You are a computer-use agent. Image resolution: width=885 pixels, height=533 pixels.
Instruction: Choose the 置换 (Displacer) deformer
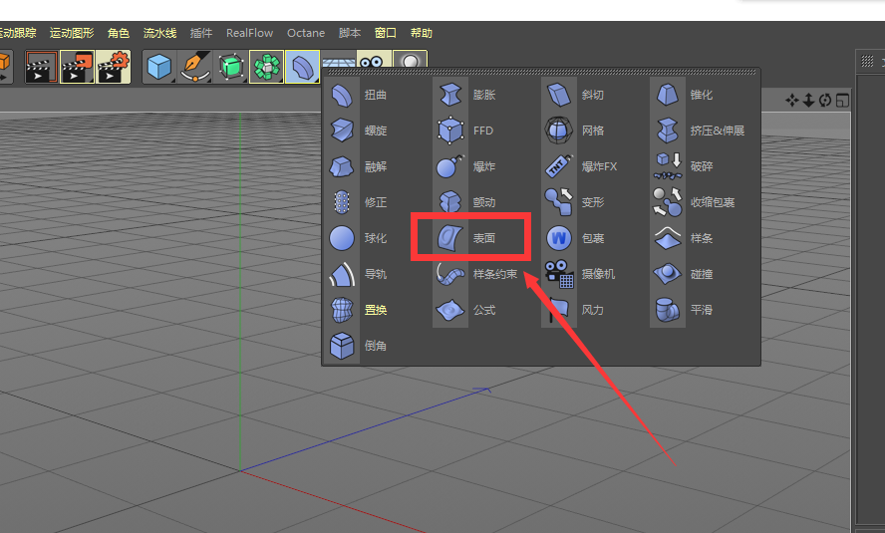tap(358, 310)
